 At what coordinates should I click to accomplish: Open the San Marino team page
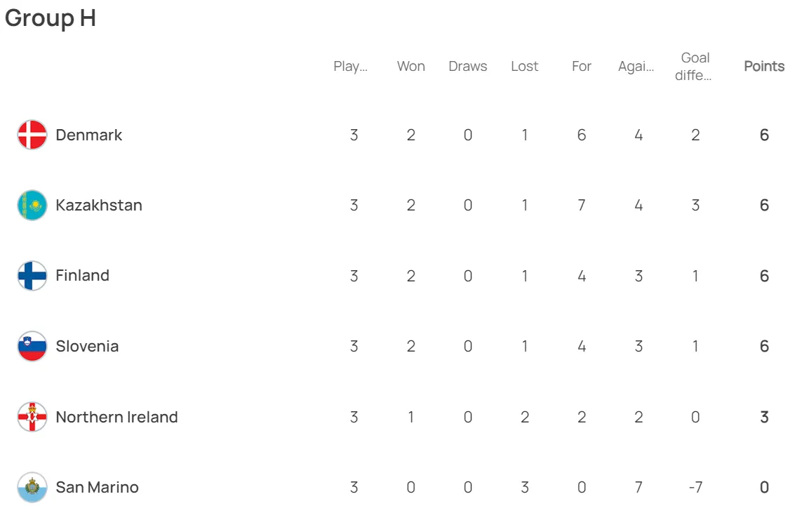[98, 487]
